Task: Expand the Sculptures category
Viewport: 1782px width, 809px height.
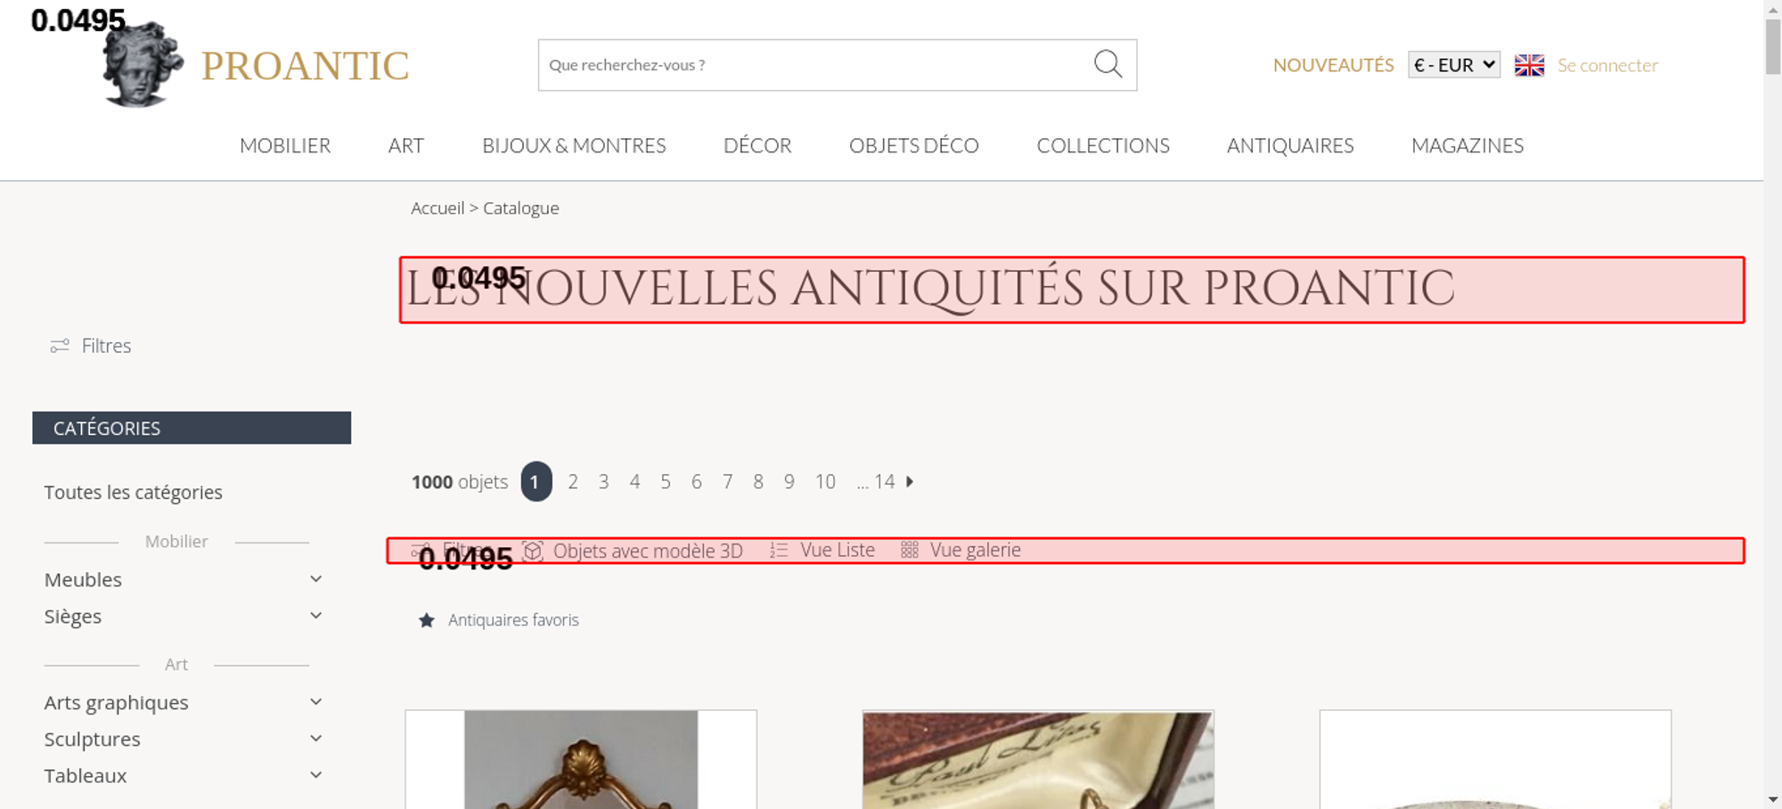Action: [315, 739]
